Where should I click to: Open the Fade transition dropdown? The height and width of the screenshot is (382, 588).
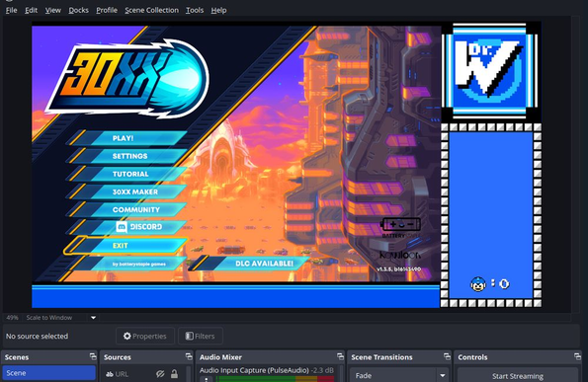click(399, 375)
